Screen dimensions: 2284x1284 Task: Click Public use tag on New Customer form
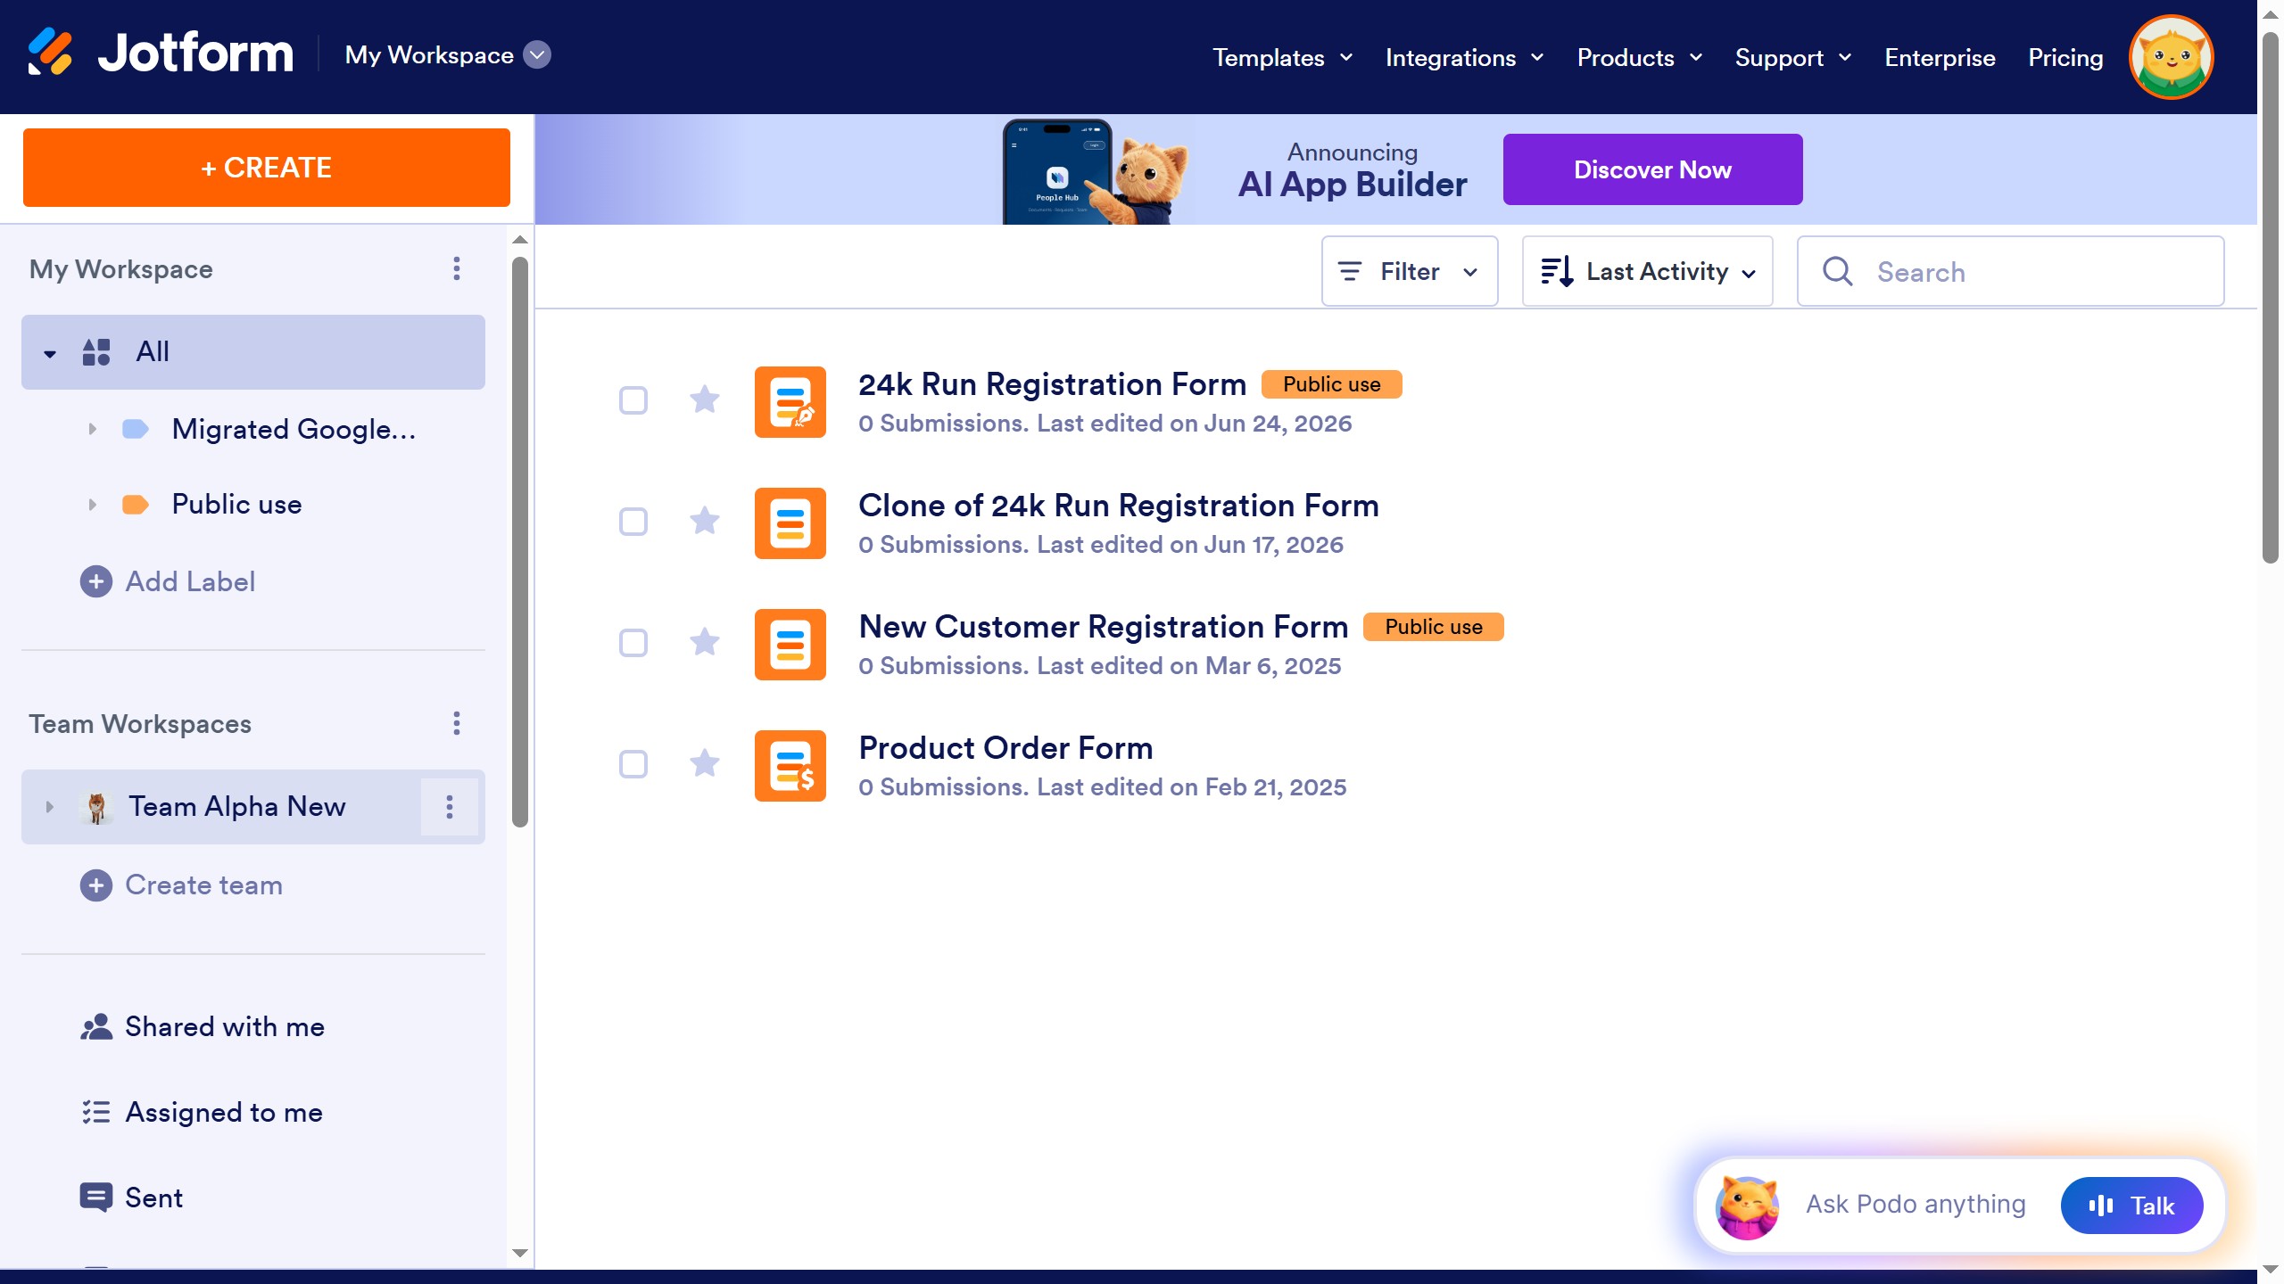point(1433,627)
